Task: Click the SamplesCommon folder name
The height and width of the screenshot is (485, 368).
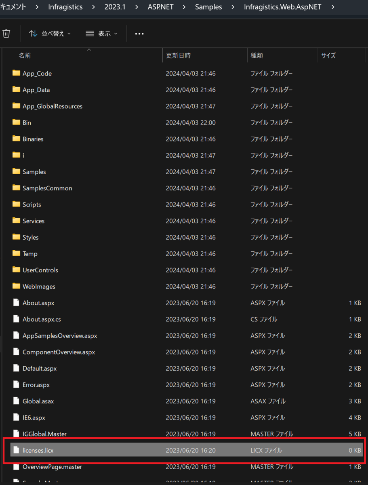Action: [x=47, y=188]
